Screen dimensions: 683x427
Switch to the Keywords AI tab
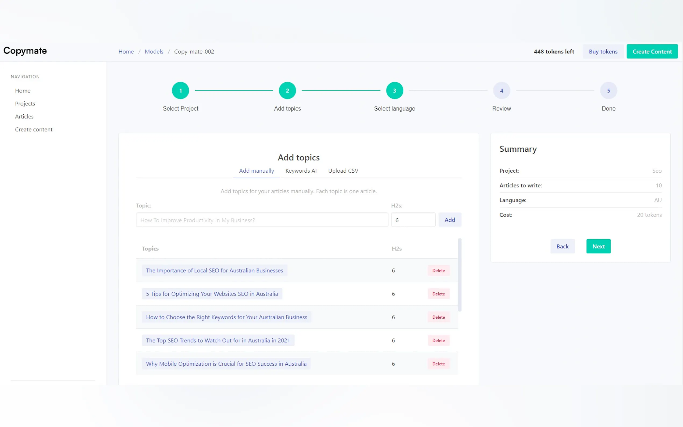pos(301,170)
